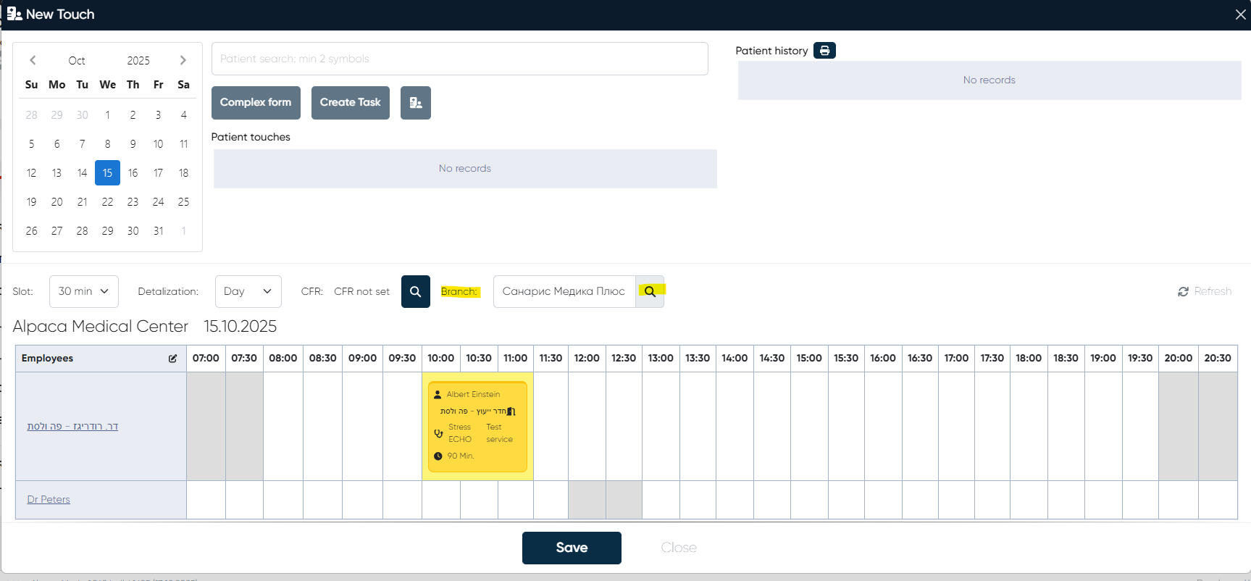
Task: Open the year 2025 selector in calendar
Action: click(x=138, y=61)
